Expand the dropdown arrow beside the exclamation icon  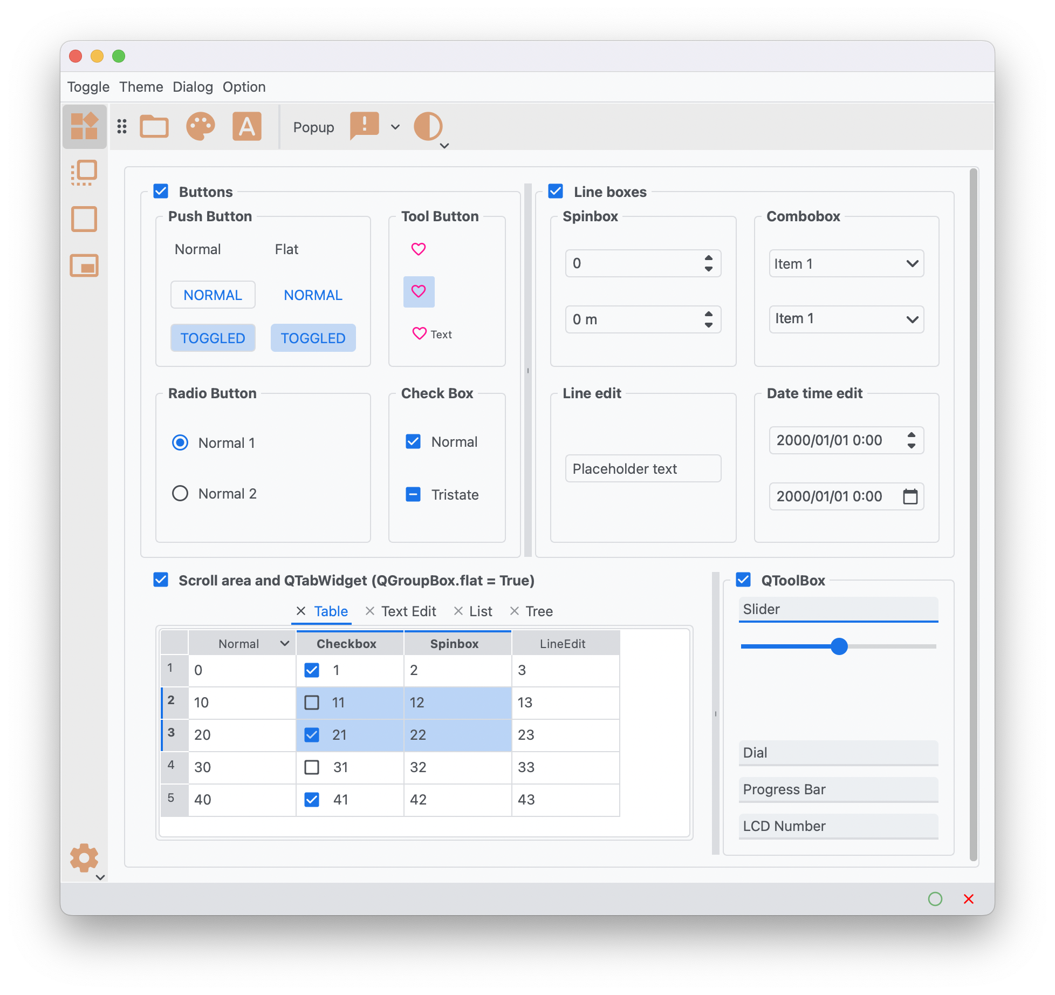click(395, 127)
